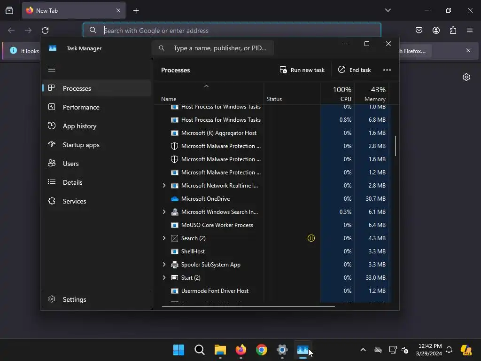This screenshot has height=361, width=481.
Task: Show hidden system tray icons
Action: click(x=363, y=350)
